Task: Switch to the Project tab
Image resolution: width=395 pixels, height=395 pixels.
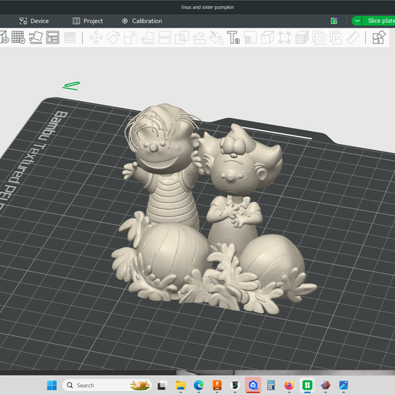Action: (x=88, y=21)
